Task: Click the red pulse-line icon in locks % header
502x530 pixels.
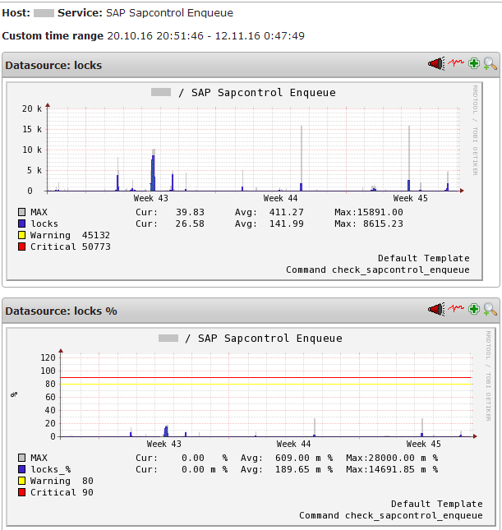Action: [456, 308]
